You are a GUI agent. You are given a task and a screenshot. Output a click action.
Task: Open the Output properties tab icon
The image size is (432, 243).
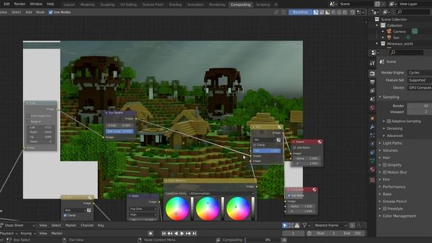click(x=372, y=82)
